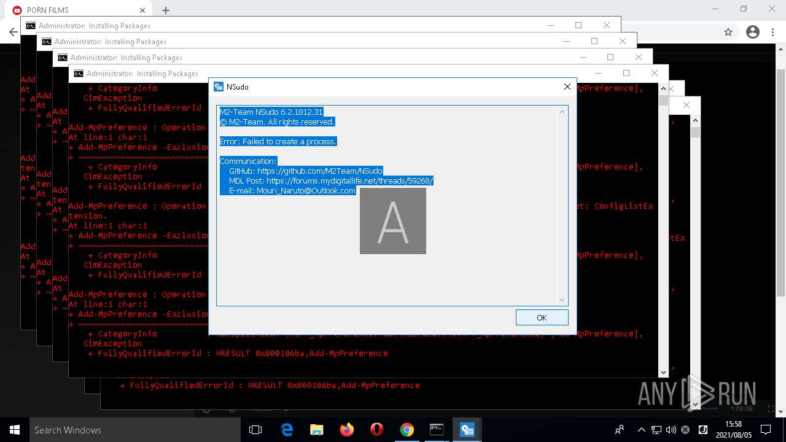Open the Chrome profile avatar menu
The height and width of the screenshot is (442, 786).
(753, 32)
